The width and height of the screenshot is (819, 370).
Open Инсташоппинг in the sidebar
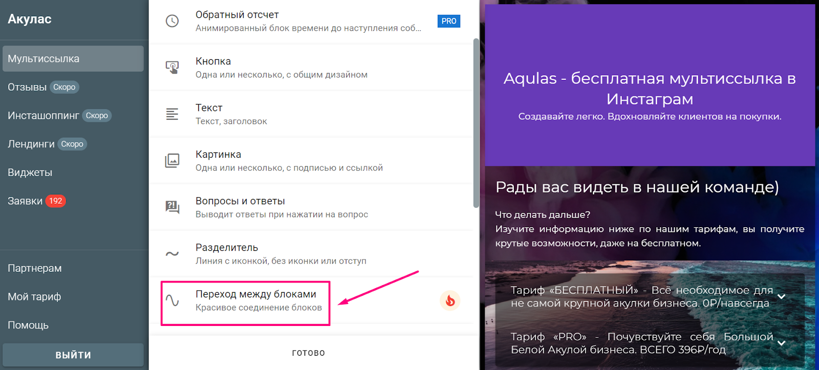44,116
